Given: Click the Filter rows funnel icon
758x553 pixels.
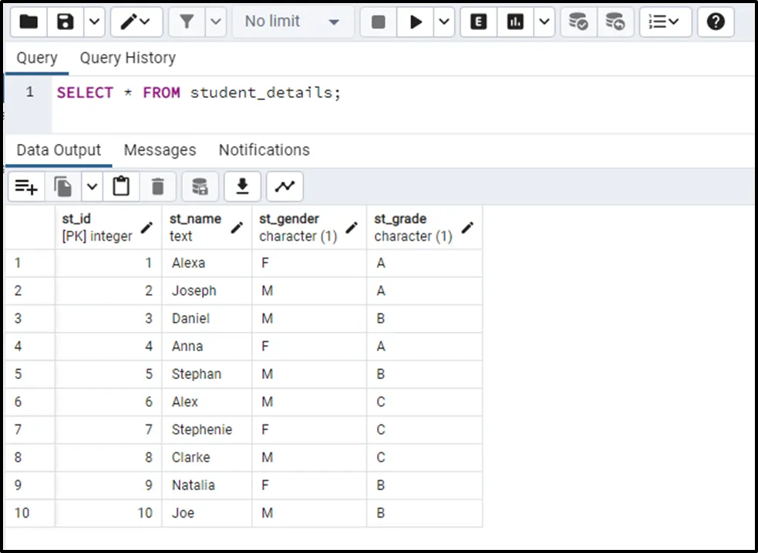Looking at the screenshot, I should coord(187,22).
